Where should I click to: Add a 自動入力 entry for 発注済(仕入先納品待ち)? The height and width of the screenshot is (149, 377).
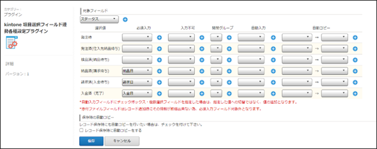coord(273,49)
